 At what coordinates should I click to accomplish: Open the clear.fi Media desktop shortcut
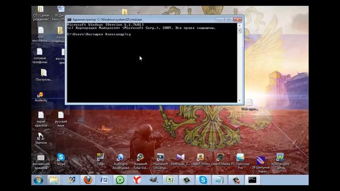[x=220, y=159]
